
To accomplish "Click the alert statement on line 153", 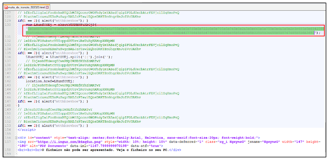I will (x=64, y=126).
